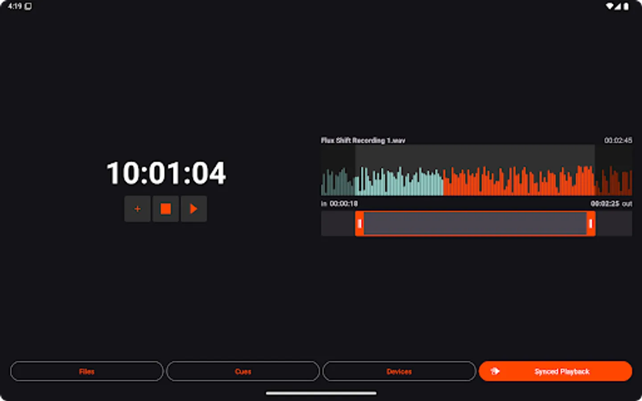
Task: Select the left trim handle
Action: click(359, 224)
